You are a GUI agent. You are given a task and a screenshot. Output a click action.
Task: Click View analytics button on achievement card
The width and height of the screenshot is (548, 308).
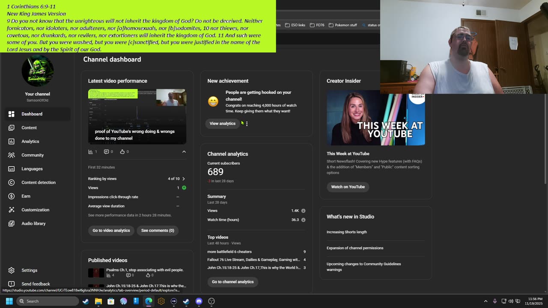coord(223,124)
